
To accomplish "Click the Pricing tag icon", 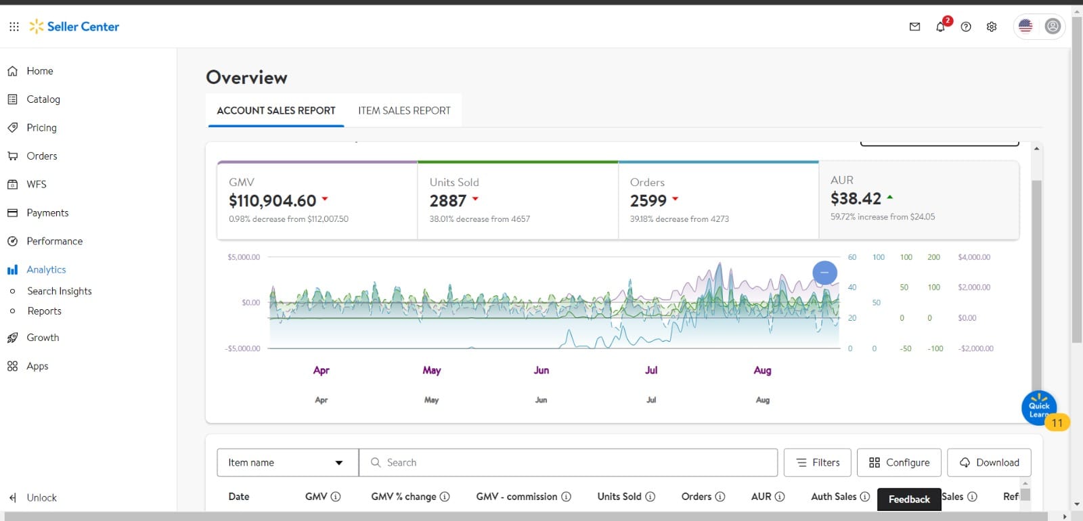I will pos(12,128).
